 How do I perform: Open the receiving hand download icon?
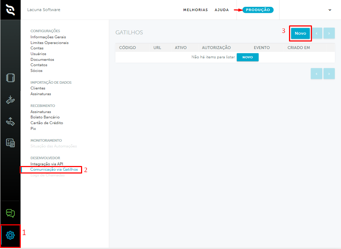coord(10,100)
